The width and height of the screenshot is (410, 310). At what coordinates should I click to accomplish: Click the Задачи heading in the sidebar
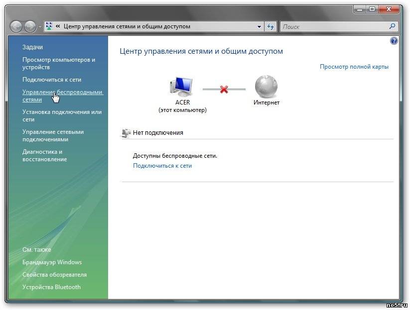(x=32, y=47)
